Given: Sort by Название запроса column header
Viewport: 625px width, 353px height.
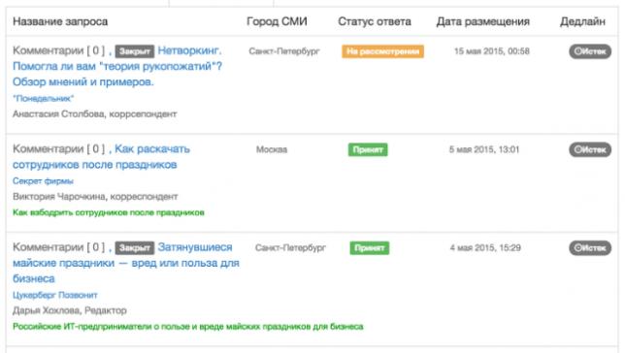Looking at the screenshot, I should pos(60,21).
